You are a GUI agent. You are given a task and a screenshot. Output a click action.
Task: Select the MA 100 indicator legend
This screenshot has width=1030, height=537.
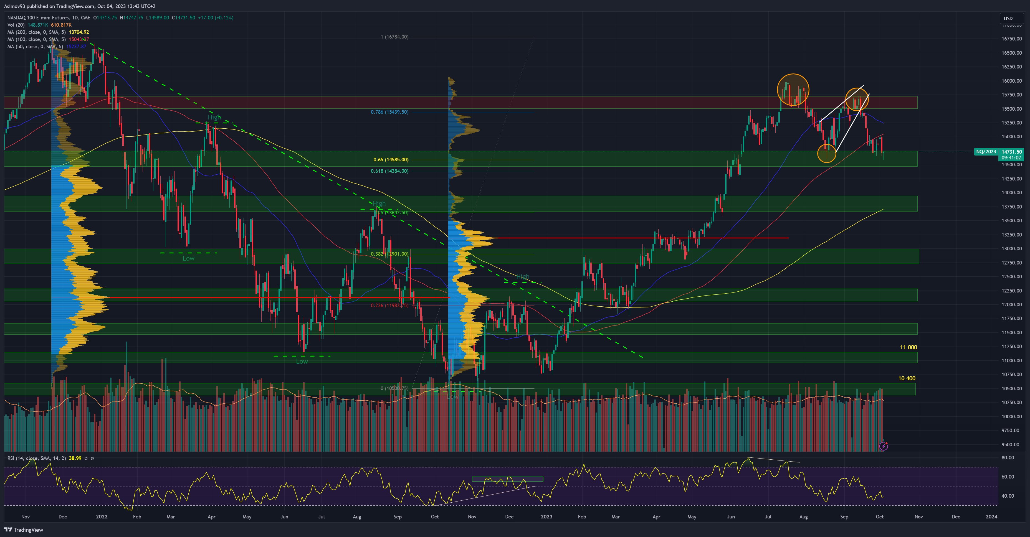click(x=36, y=39)
